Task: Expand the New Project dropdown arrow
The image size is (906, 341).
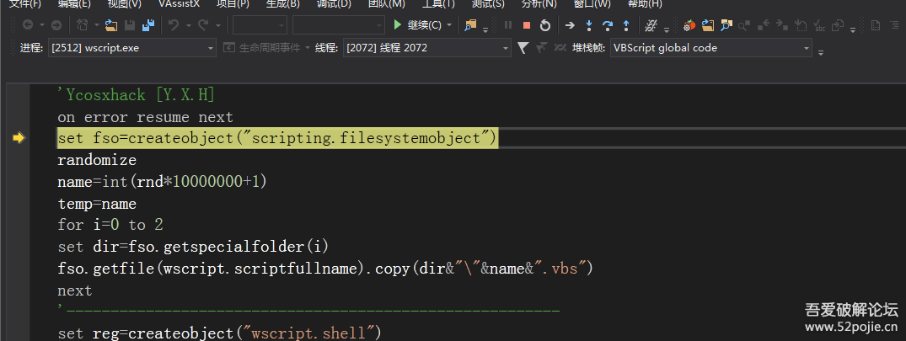Action: pos(96,24)
